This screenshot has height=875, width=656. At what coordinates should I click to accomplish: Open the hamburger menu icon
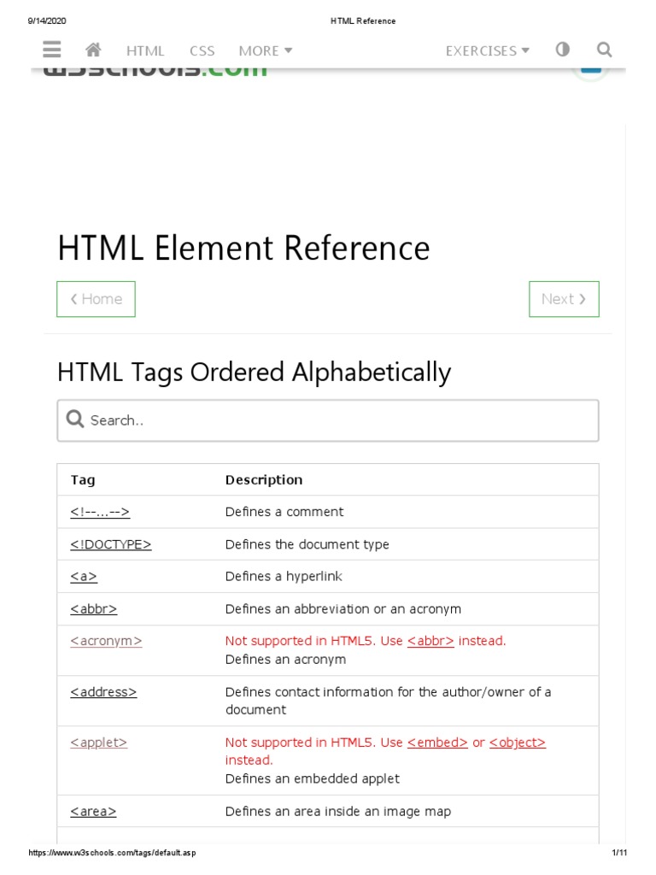click(52, 50)
